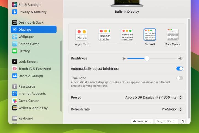Open the Refresh rate ProMotion dropdown
The width and height of the screenshot is (199, 133).
tap(172, 109)
